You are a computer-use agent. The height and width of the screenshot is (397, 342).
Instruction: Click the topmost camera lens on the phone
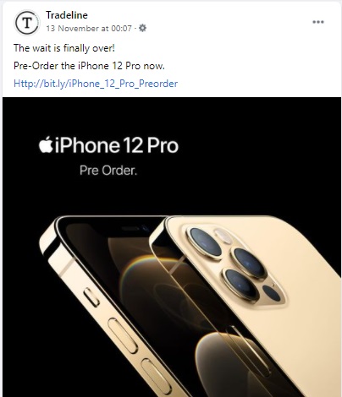[204, 242]
